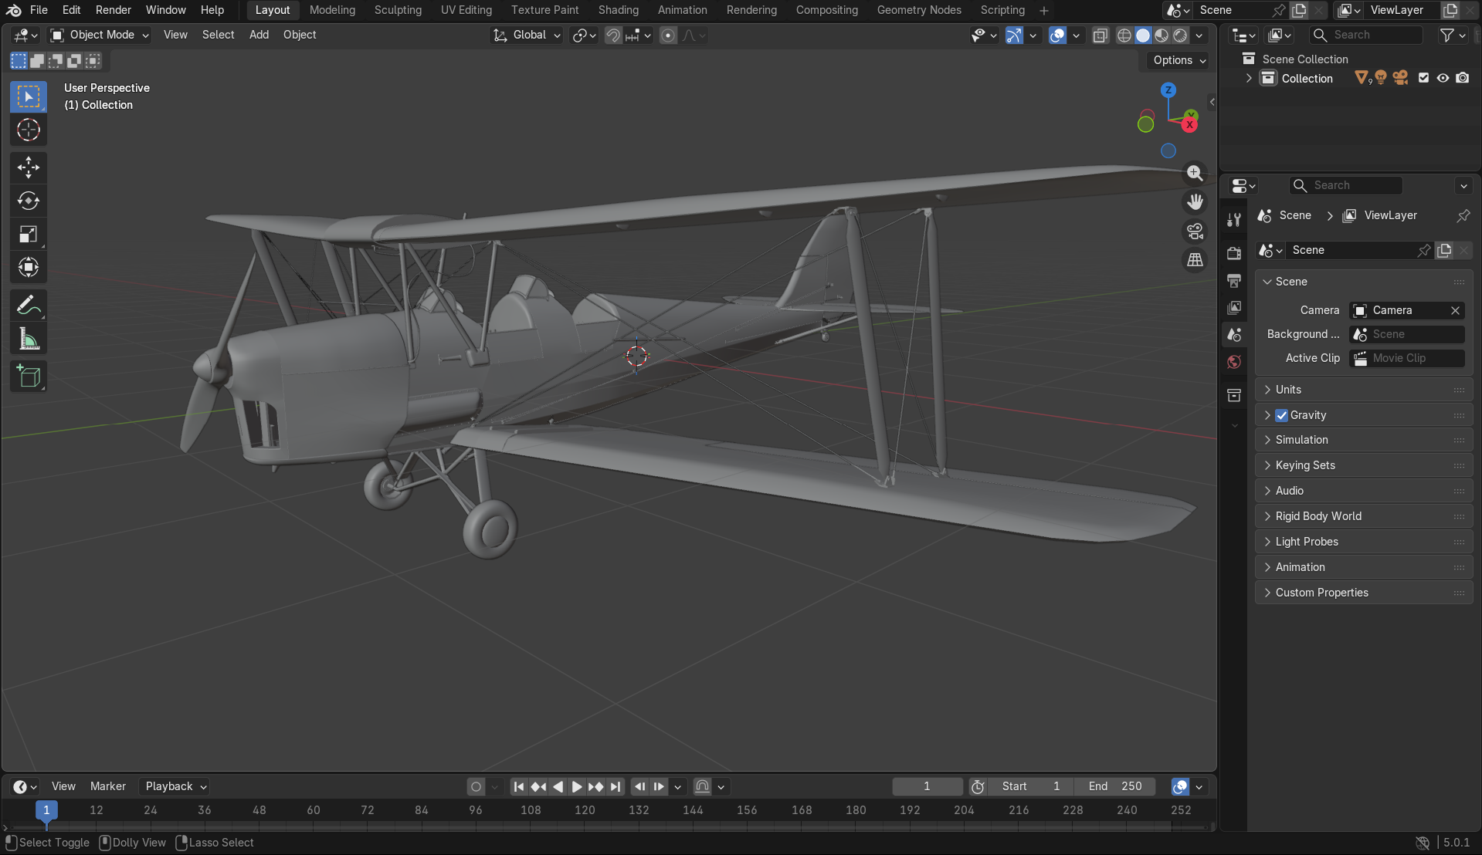Select the Annotate tool
This screenshot has height=855, width=1482.
pos(29,306)
